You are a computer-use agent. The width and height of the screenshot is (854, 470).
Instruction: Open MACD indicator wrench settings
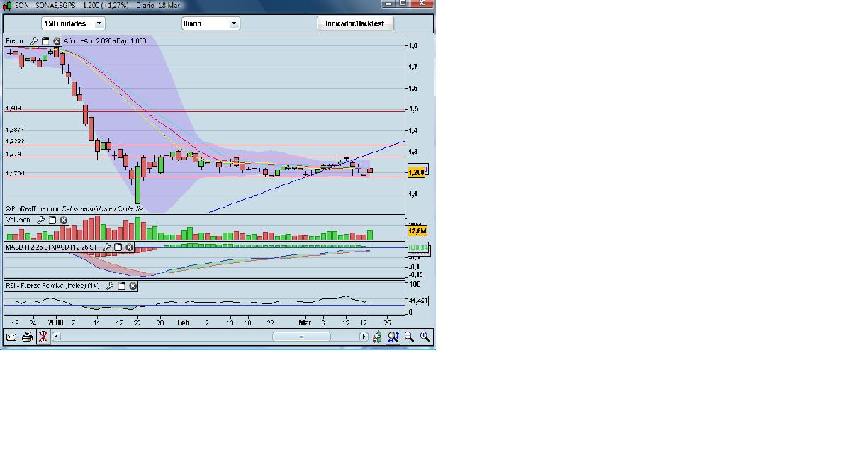coord(106,247)
